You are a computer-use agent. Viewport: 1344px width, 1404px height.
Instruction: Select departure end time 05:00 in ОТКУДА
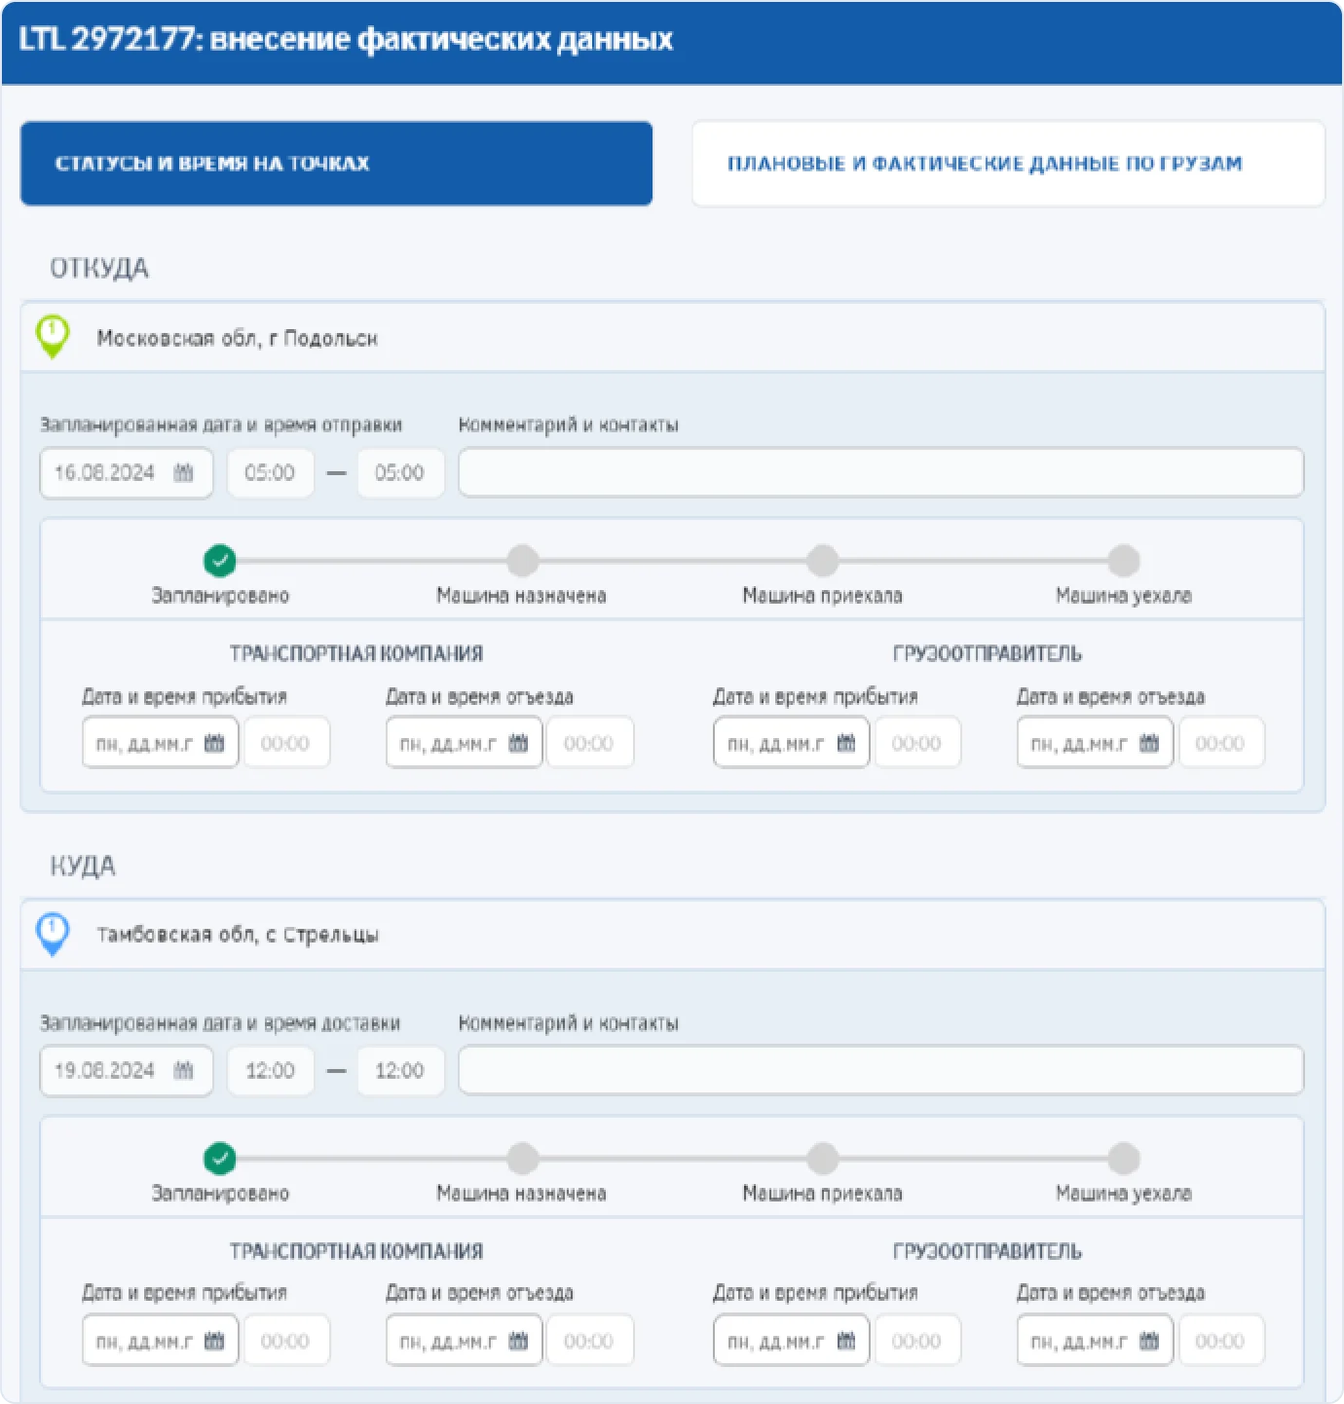pyautogui.click(x=399, y=473)
